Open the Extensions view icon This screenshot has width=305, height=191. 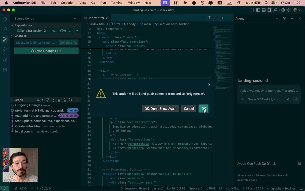[5, 70]
